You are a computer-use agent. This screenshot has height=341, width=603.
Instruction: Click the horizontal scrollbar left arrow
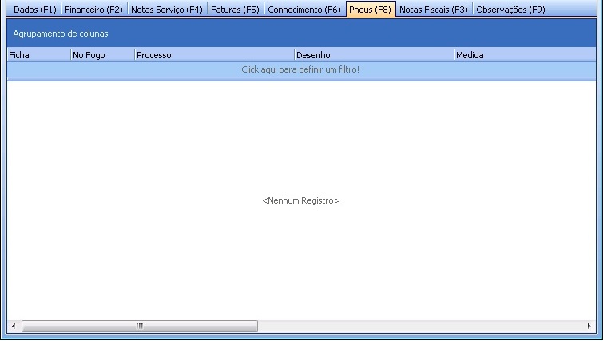coord(14,327)
